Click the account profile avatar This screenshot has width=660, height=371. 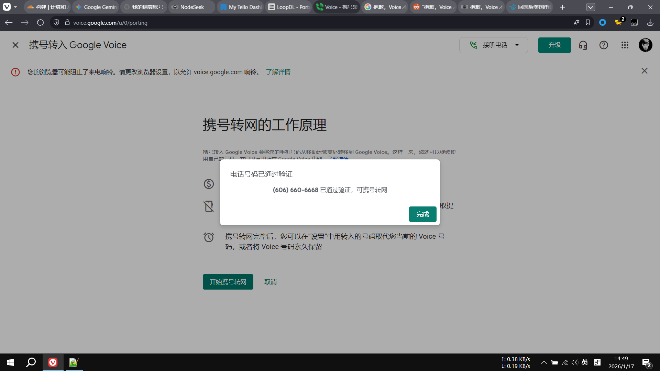point(645,45)
